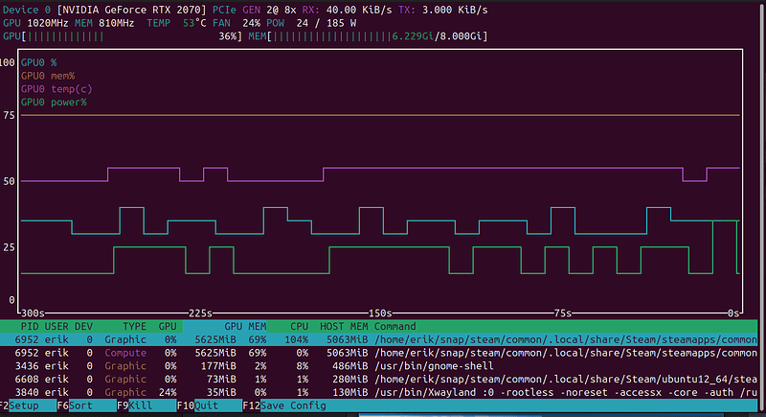The height and width of the screenshot is (417, 766).
Task: Open the F6 Sort menu
Action: click(86, 405)
